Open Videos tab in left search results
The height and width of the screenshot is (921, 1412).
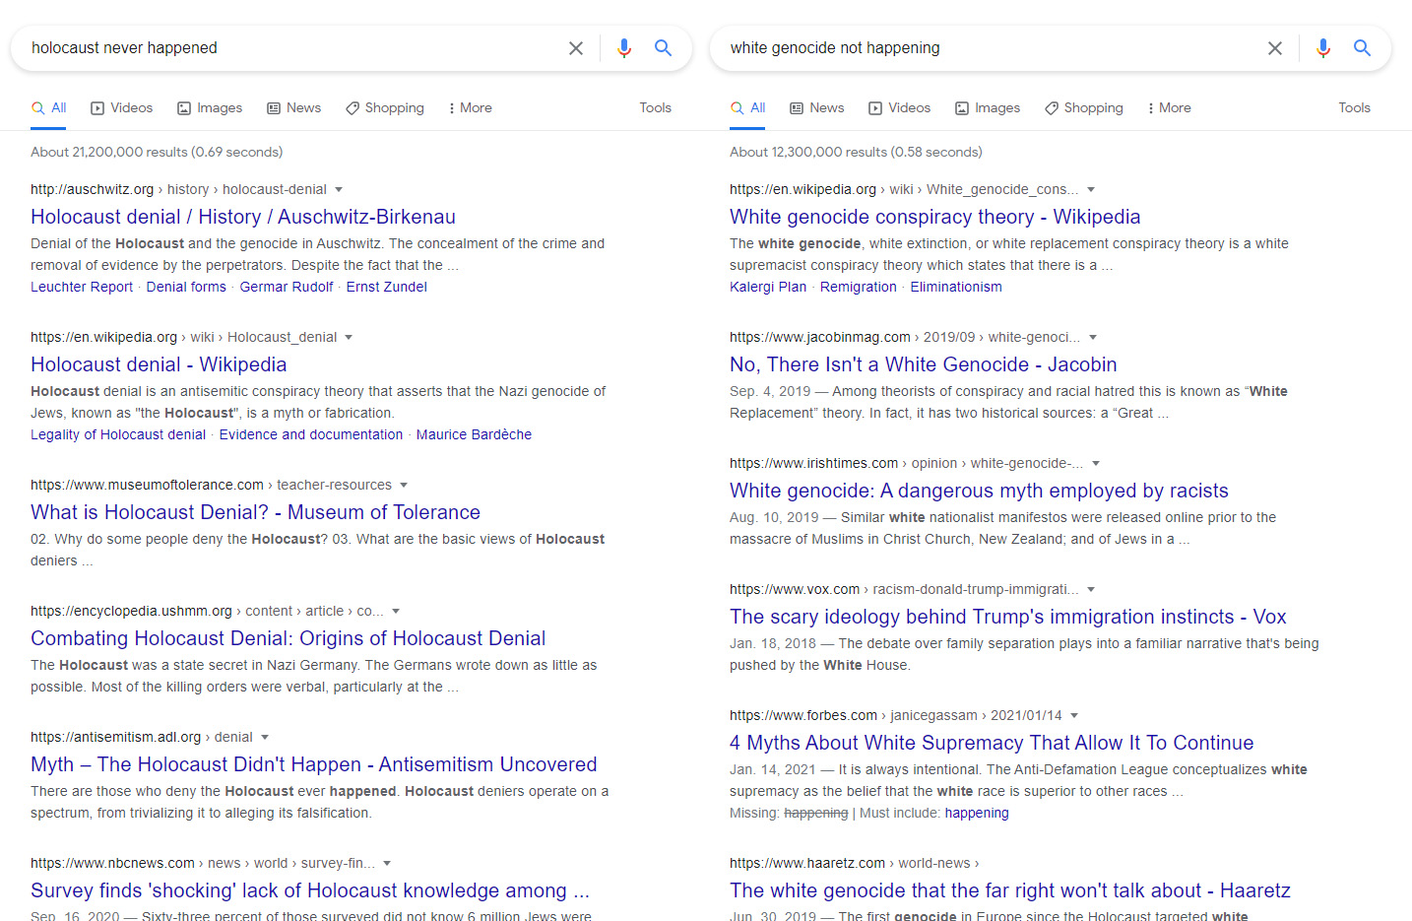[122, 108]
